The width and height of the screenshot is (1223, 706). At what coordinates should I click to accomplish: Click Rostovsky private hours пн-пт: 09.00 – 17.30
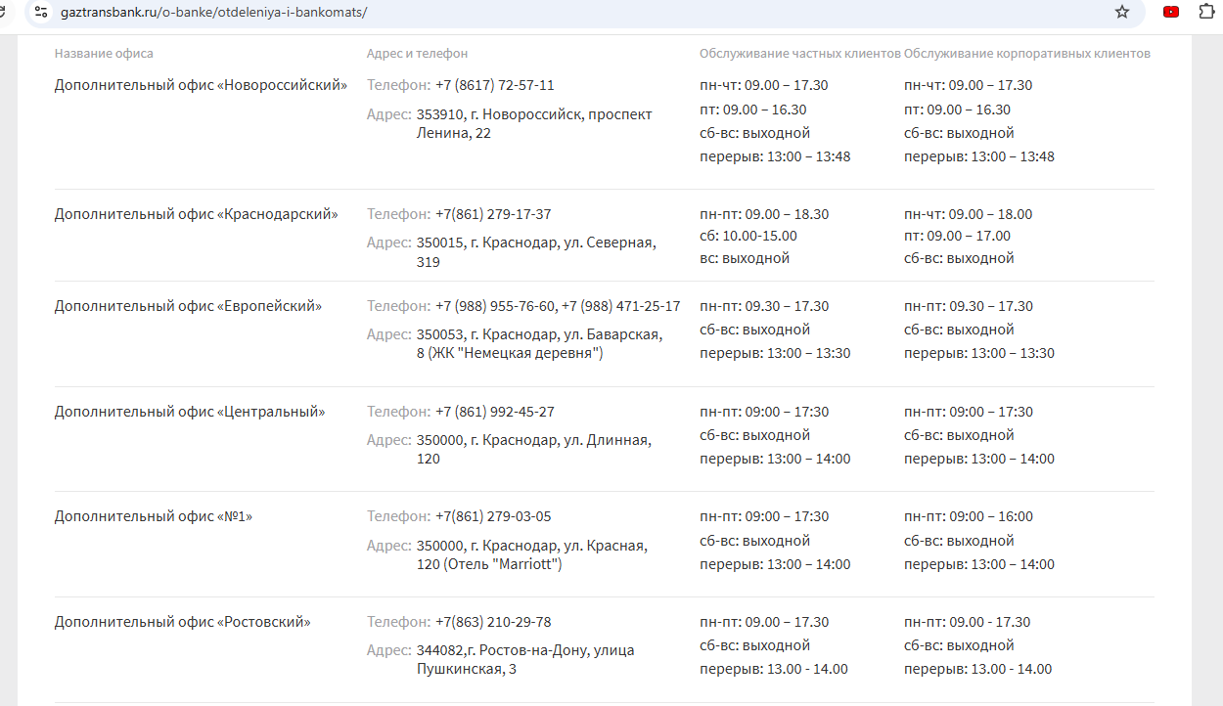(x=764, y=622)
